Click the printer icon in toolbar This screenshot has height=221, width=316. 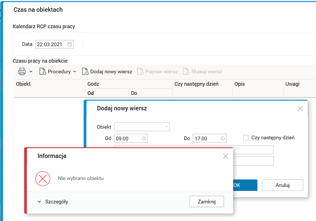[x=22, y=71]
